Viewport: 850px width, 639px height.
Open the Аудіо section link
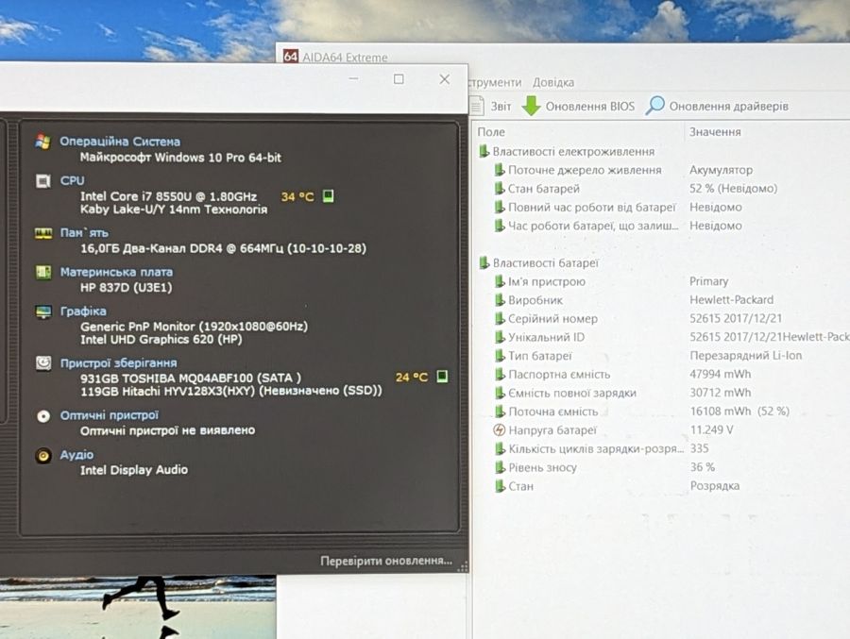76,455
